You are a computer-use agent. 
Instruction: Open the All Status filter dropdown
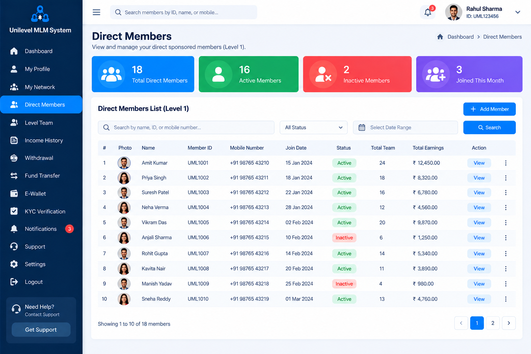314,128
